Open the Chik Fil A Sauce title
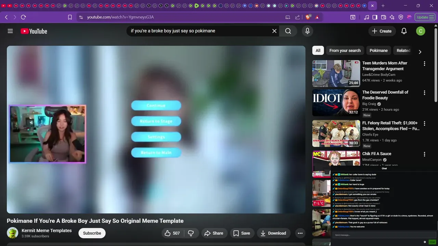 pos(377,154)
